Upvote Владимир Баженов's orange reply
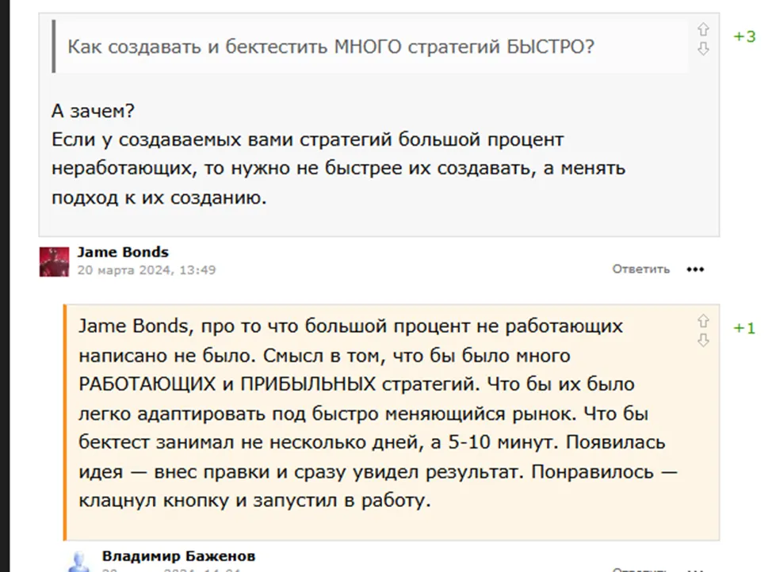The height and width of the screenshot is (572, 772). coord(703,321)
